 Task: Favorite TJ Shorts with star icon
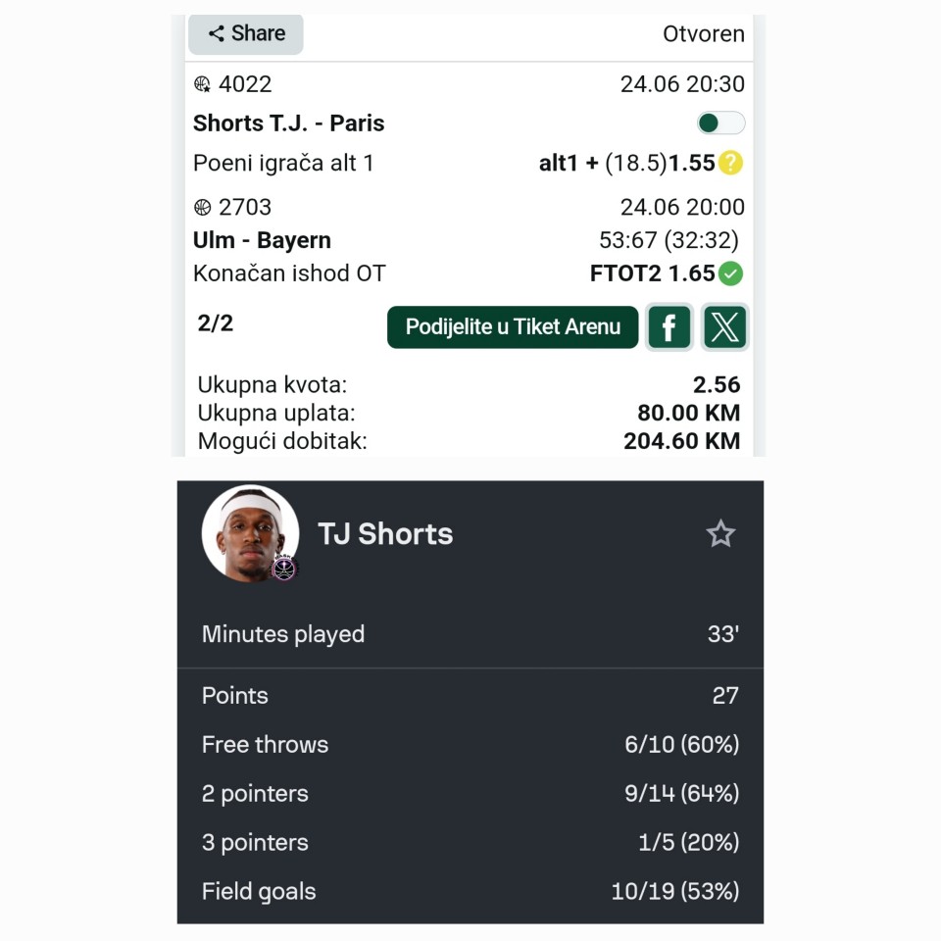[720, 534]
